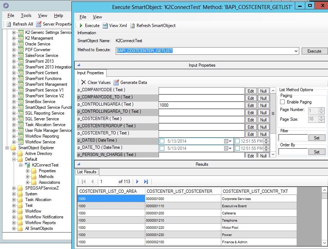Image resolution: width=328 pixels, height=249 pixels.
Task: Click the Set button under Filter
Action: [x=316, y=137]
